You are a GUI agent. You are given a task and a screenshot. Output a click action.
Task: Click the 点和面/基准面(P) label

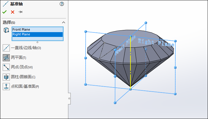[25, 87]
